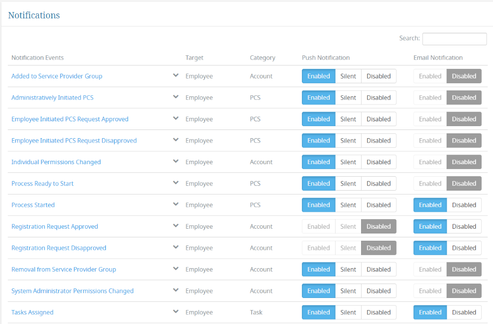Expand Removal from Service Provider Group chevron
Screen dimensions: 493x324
pos(176,269)
